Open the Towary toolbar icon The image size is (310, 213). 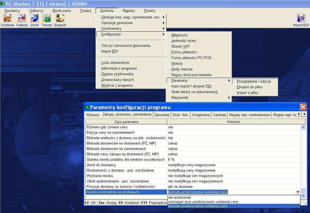point(47,21)
